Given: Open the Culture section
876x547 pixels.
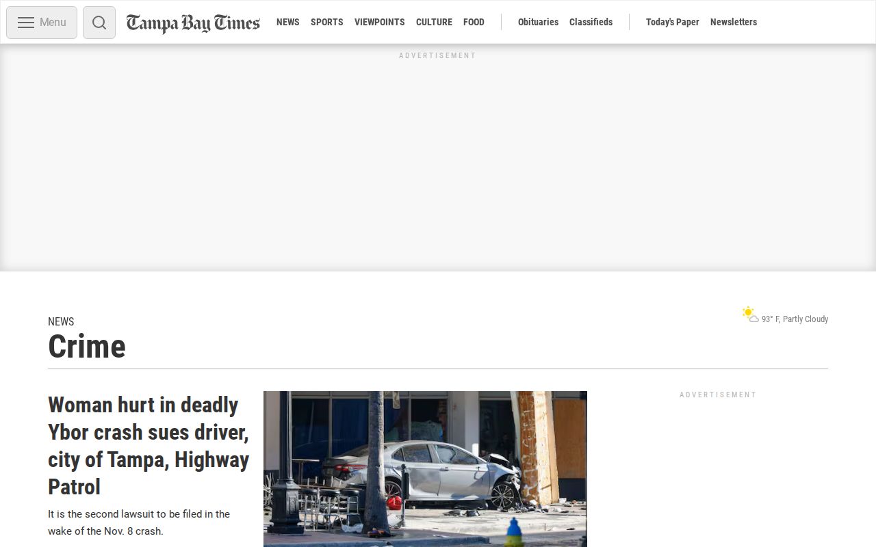Looking at the screenshot, I should point(434,22).
